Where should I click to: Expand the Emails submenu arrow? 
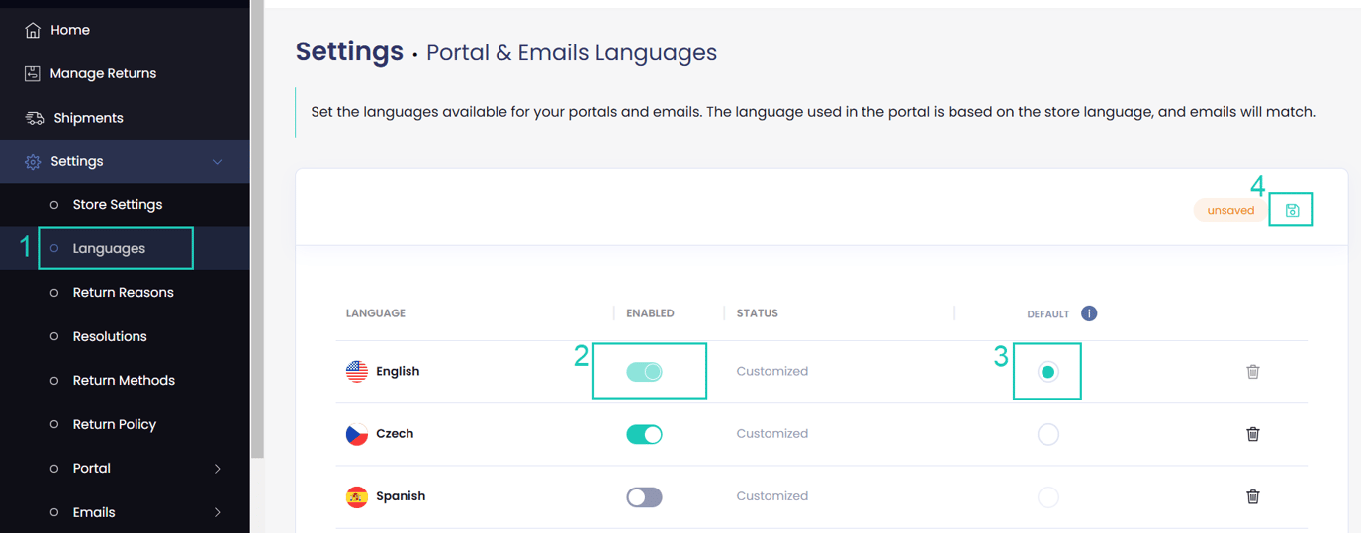click(218, 512)
